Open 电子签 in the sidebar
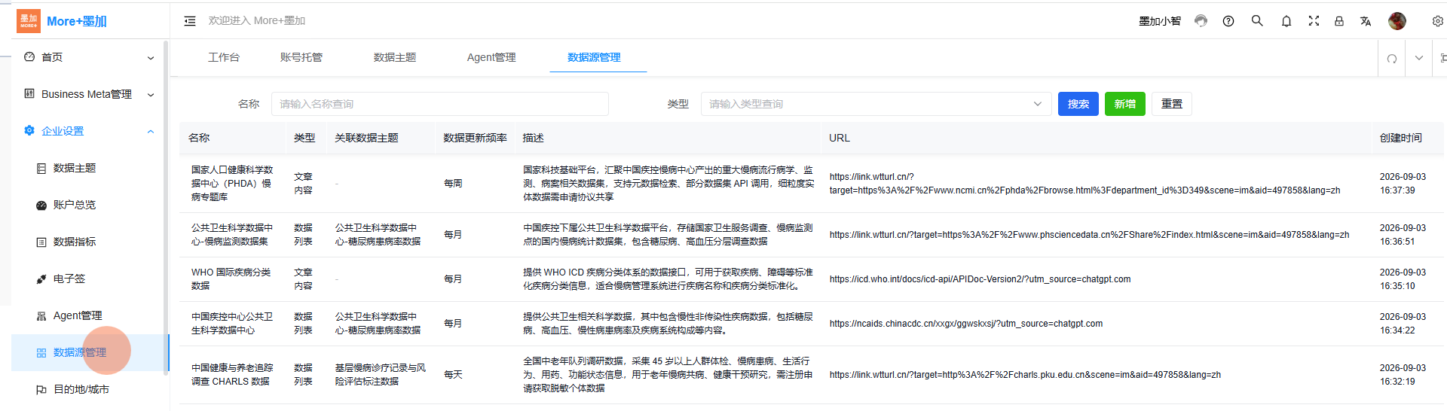The height and width of the screenshot is (411, 1447). point(69,279)
